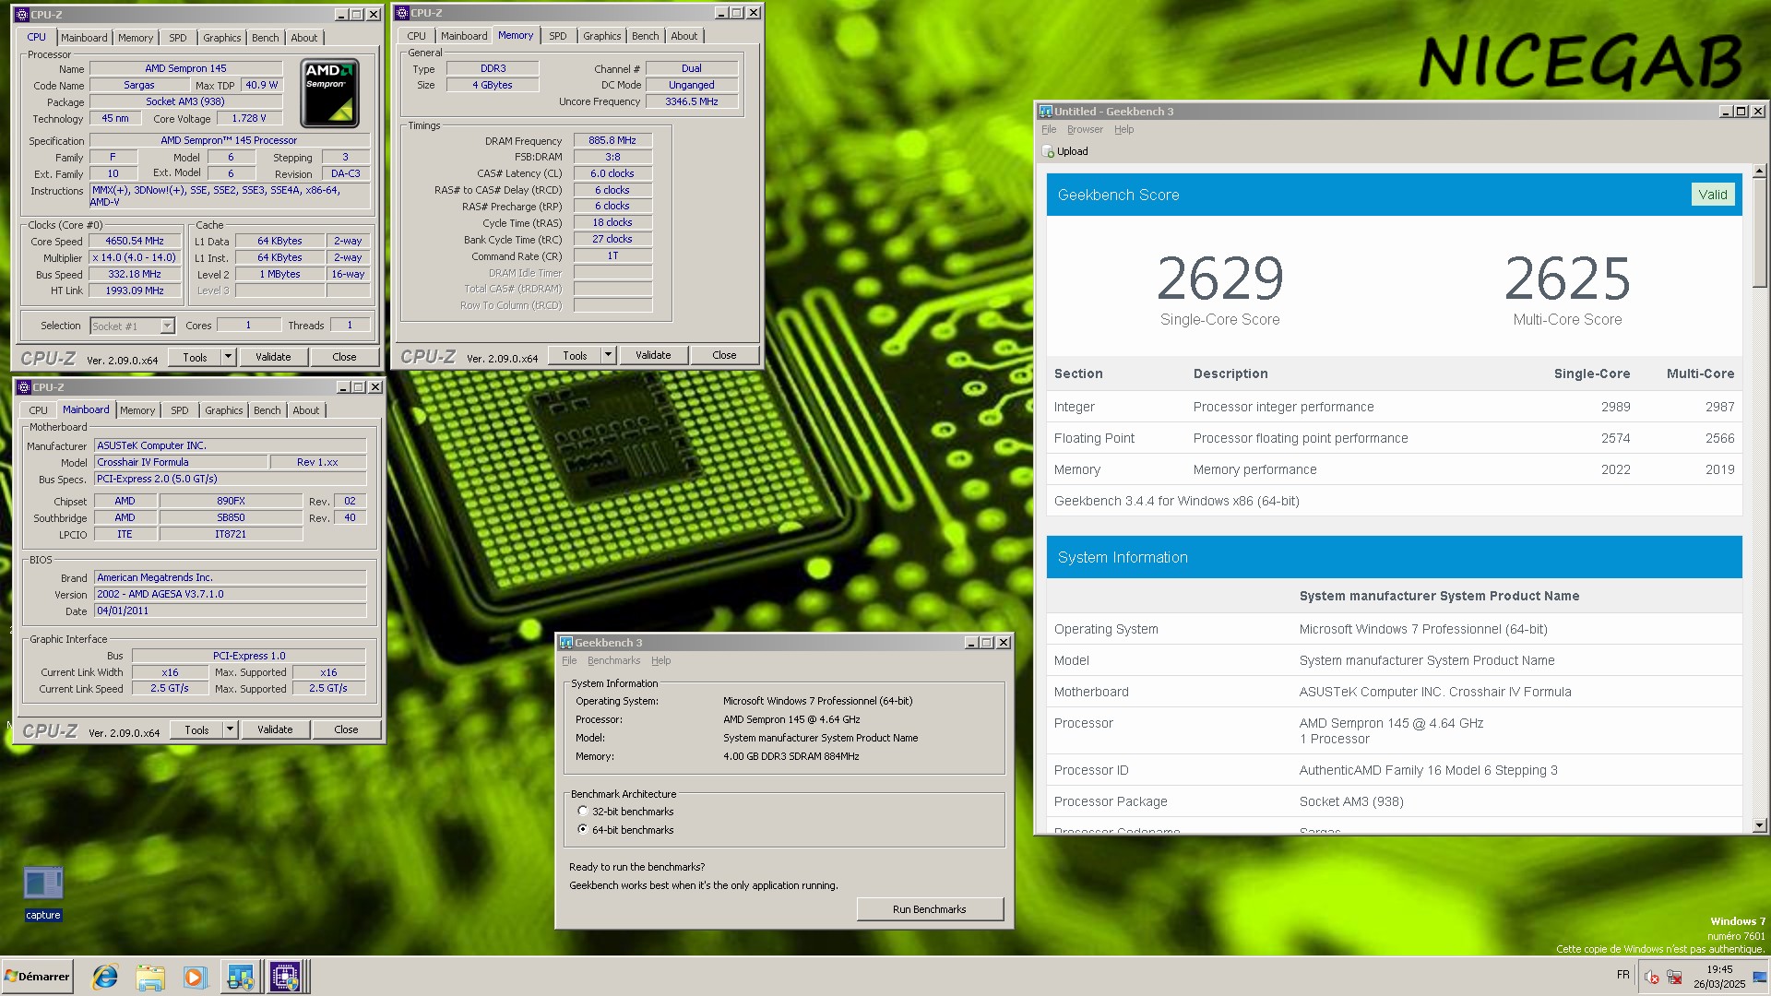This screenshot has height=996, width=1771.
Task: Click the Upload icon in Geekbench results window
Action: 1048,151
